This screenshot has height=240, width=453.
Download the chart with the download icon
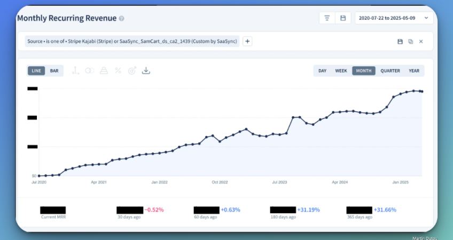[146, 70]
